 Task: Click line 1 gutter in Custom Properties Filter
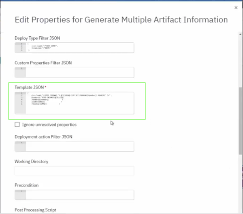click(20, 70)
